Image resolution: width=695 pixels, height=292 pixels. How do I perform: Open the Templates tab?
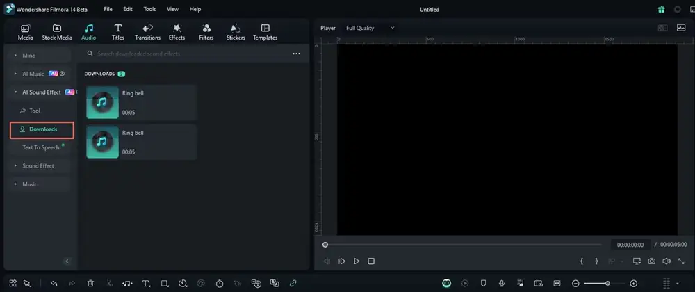click(265, 33)
